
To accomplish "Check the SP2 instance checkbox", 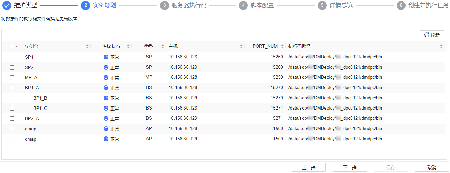I will [12, 67].
